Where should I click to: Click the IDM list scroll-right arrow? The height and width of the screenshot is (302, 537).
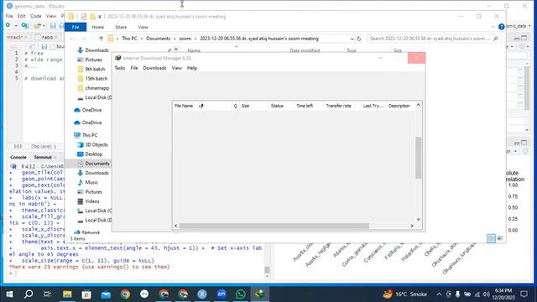(x=412, y=226)
